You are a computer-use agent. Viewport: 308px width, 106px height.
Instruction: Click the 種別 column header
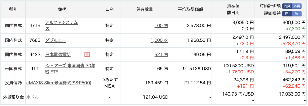click(x=13, y=9)
